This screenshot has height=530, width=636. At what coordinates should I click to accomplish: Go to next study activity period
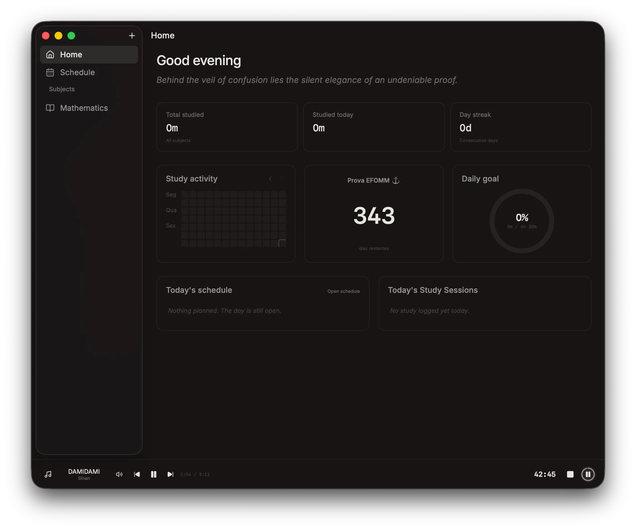pos(281,179)
